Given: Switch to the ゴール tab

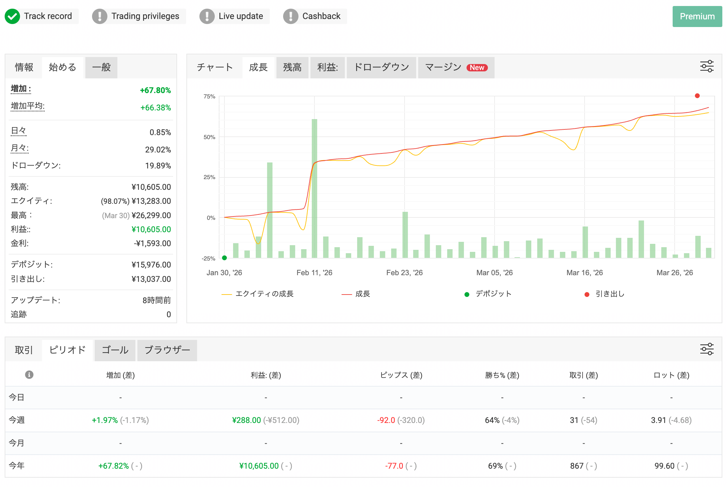Looking at the screenshot, I should (115, 350).
